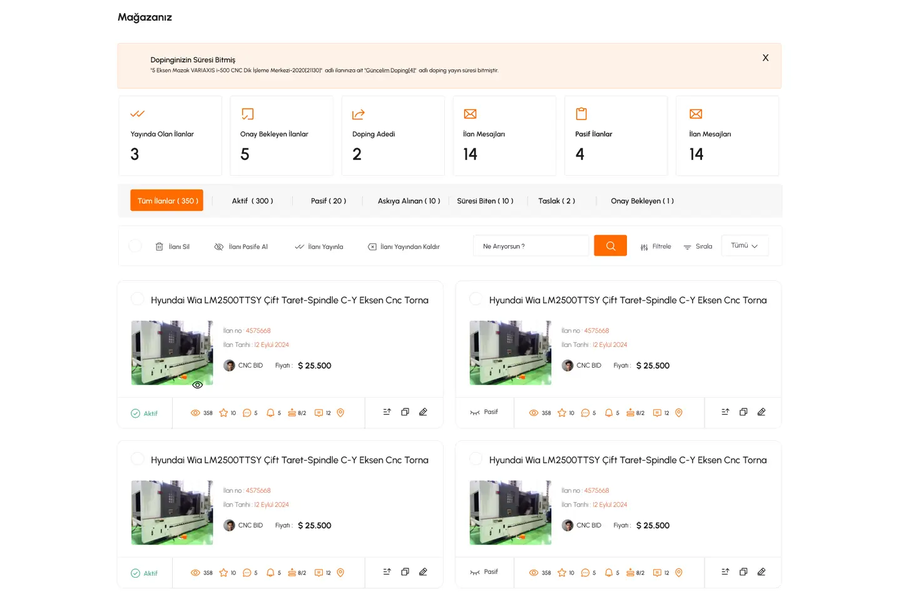Click İlanı Yayından Kaldır in the toolbar
Viewport: 901px width, 594px height.
click(x=404, y=246)
